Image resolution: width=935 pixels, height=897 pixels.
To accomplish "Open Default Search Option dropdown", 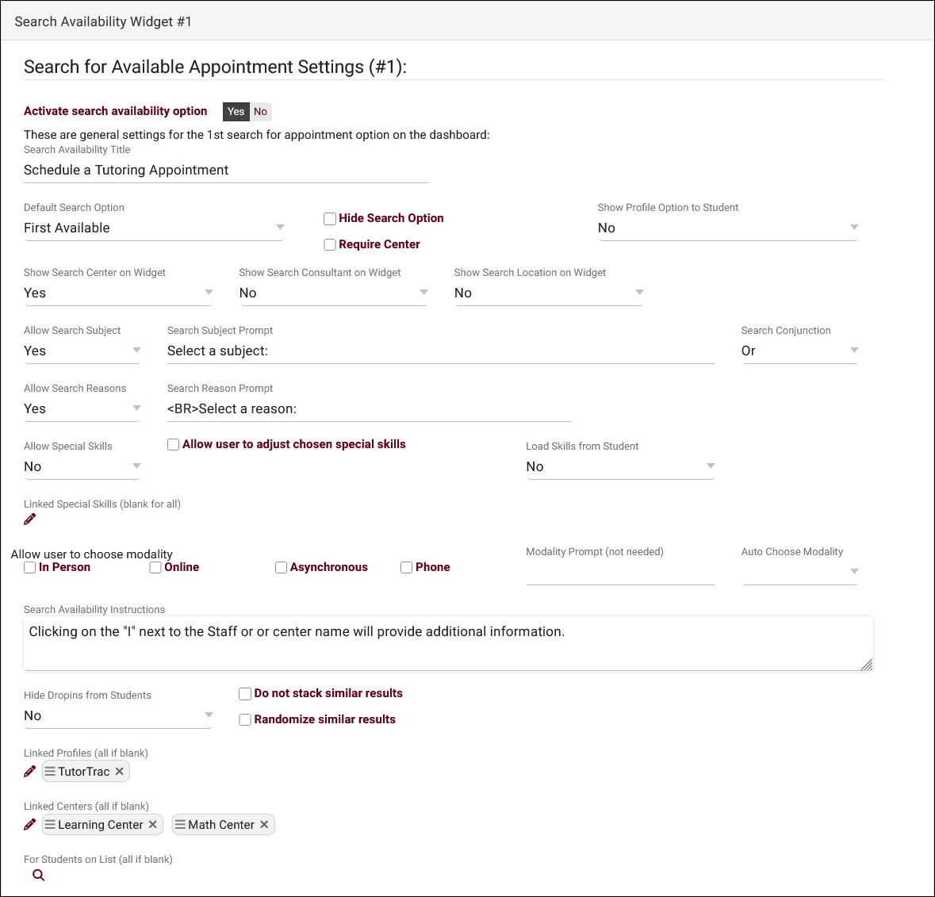I will pyautogui.click(x=154, y=228).
